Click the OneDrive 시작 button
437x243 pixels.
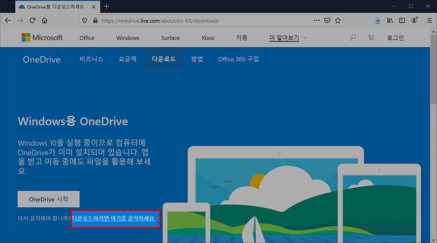click(x=48, y=199)
